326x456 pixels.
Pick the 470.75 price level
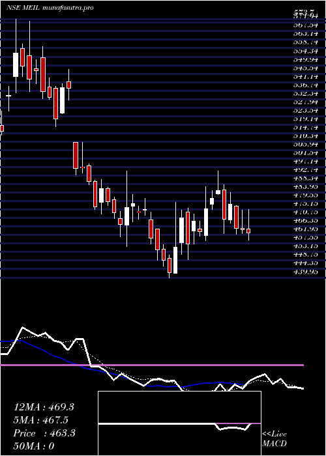pos(306,212)
